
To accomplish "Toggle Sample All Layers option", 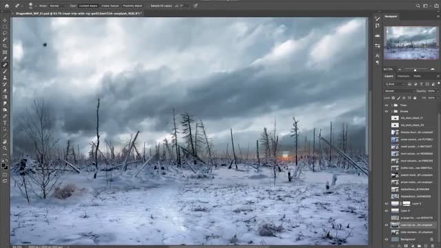I will [x=161, y=6].
